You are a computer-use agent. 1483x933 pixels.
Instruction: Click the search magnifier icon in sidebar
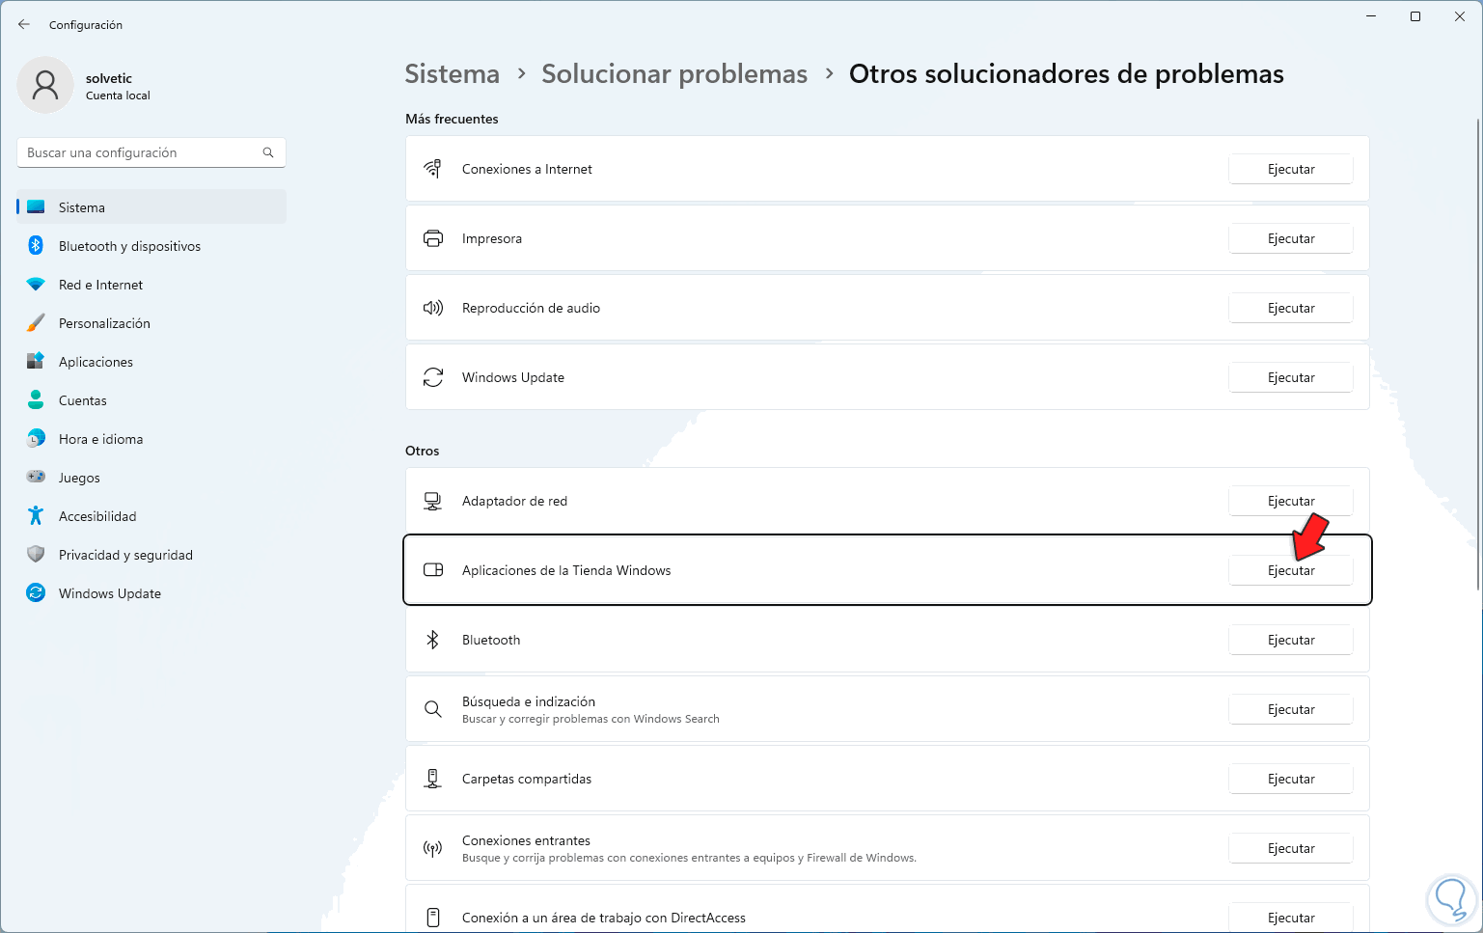click(268, 152)
